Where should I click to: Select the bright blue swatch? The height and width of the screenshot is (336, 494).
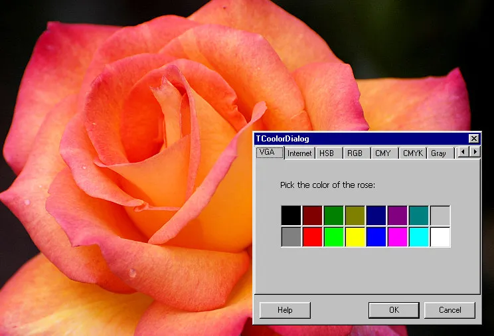click(x=376, y=237)
